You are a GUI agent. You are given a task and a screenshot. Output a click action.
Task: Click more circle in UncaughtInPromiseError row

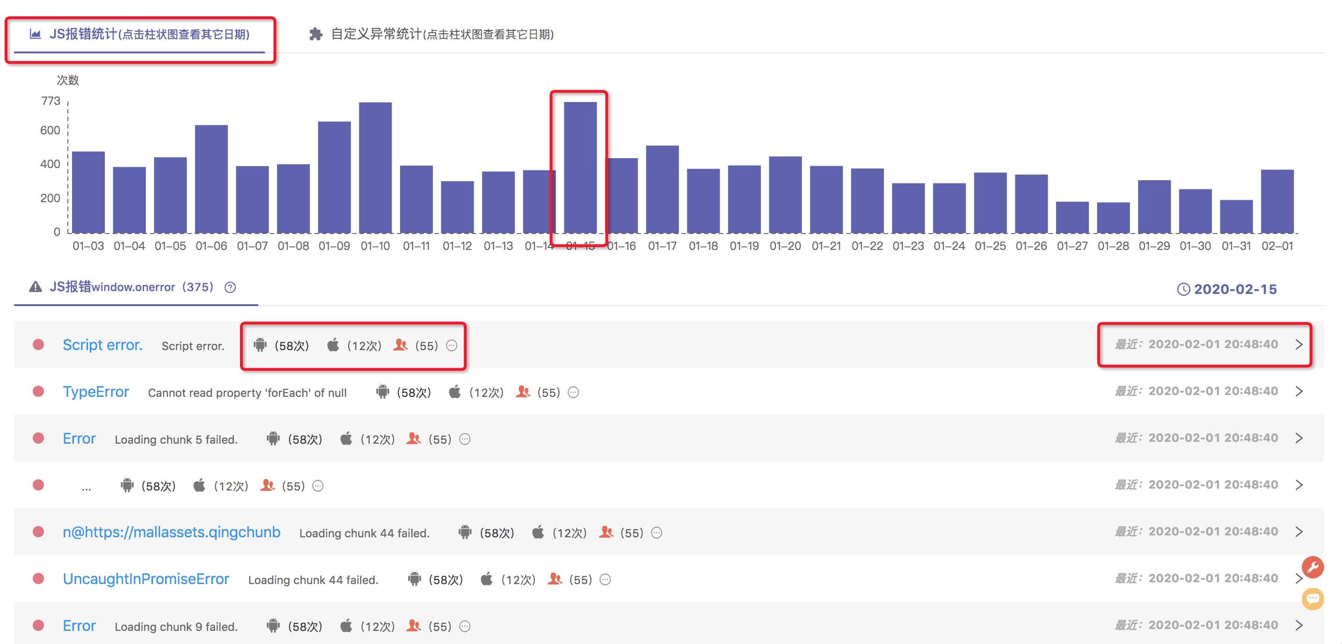click(x=605, y=579)
